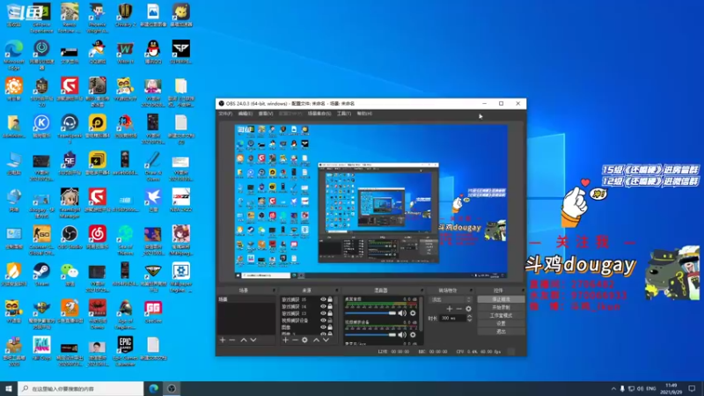Open transition properties gear icon
The image size is (704, 396).
468,309
